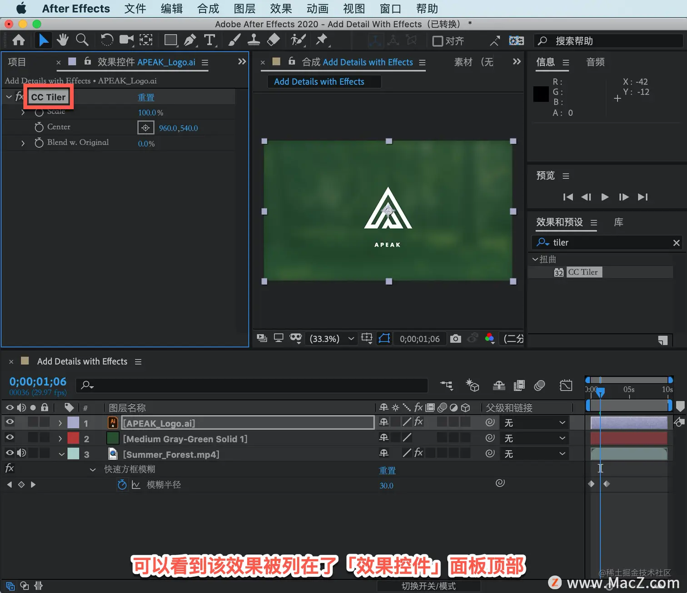Toggle the shy layers icon in timeline
The width and height of the screenshot is (687, 593).
499,386
